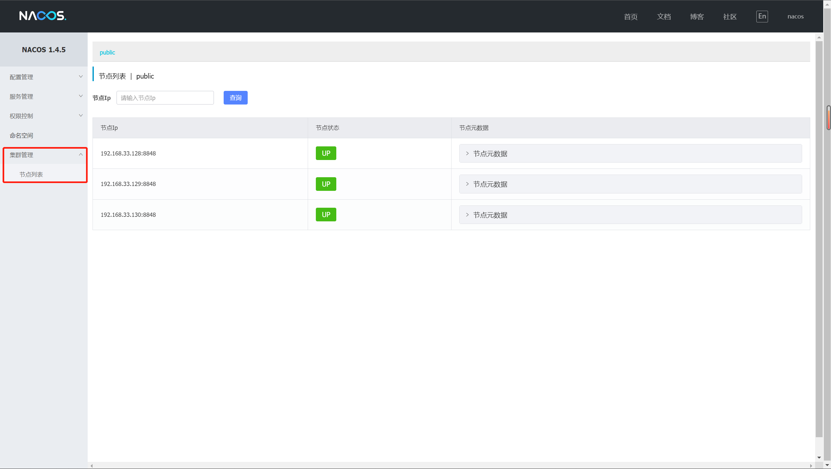The width and height of the screenshot is (831, 469).
Task: Click UP status badge of 192.168.33.130
Action: (x=326, y=215)
